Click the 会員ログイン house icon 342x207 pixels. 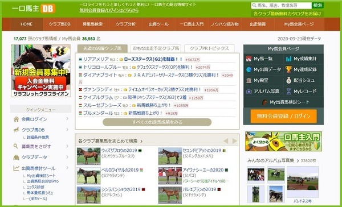click(16, 119)
